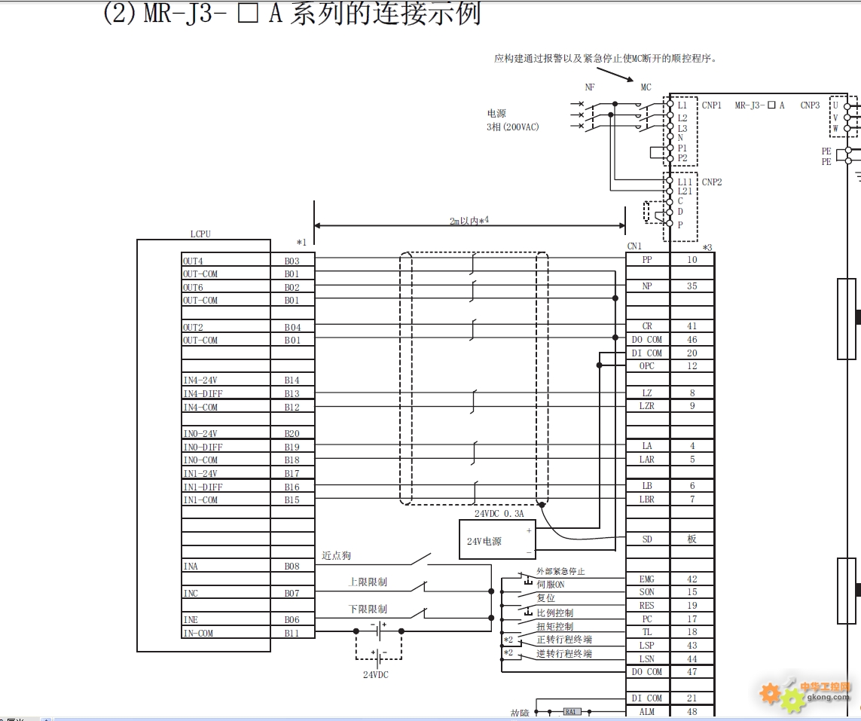This screenshot has width=861, height=721.
Task: Select the 外部紧急停止 label
Action: [x=560, y=572]
